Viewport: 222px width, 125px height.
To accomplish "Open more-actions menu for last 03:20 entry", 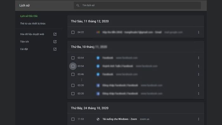I will 199,94.
